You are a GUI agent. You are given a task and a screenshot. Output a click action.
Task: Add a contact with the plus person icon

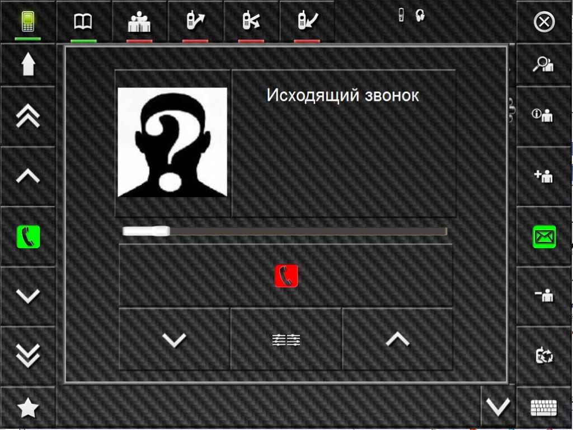(x=543, y=176)
